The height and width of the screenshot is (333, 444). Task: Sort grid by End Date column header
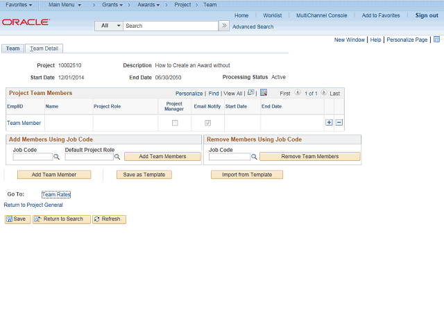(x=271, y=106)
